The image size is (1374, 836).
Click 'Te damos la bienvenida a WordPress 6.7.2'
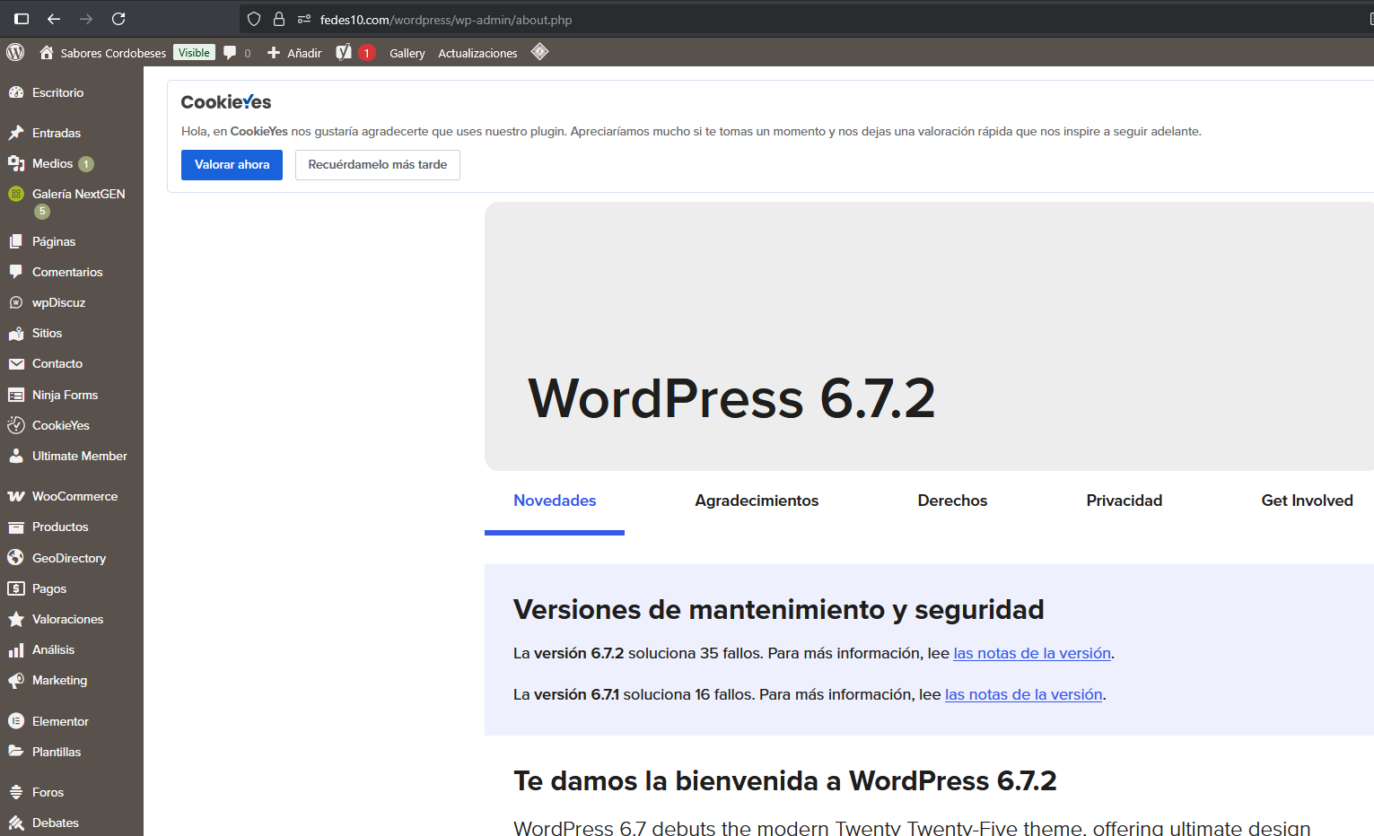(784, 781)
